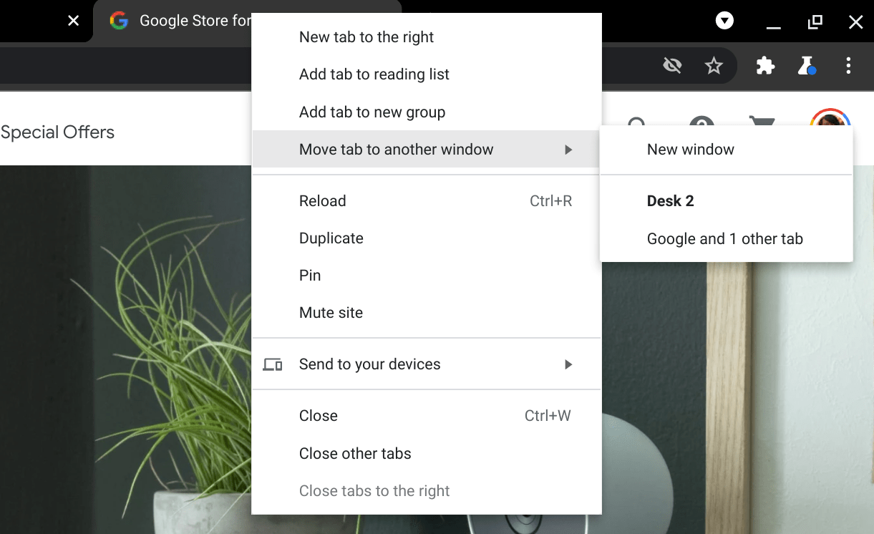Choose New tab to the right

click(x=427, y=37)
